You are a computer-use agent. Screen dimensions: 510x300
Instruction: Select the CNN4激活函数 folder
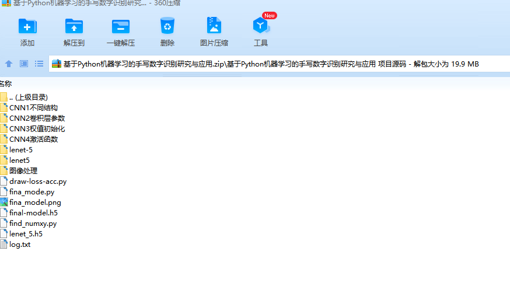pyautogui.click(x=29, y=139)
